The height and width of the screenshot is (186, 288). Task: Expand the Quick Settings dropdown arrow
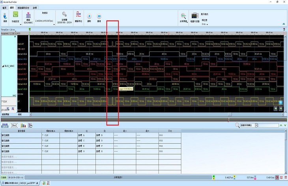20,24
